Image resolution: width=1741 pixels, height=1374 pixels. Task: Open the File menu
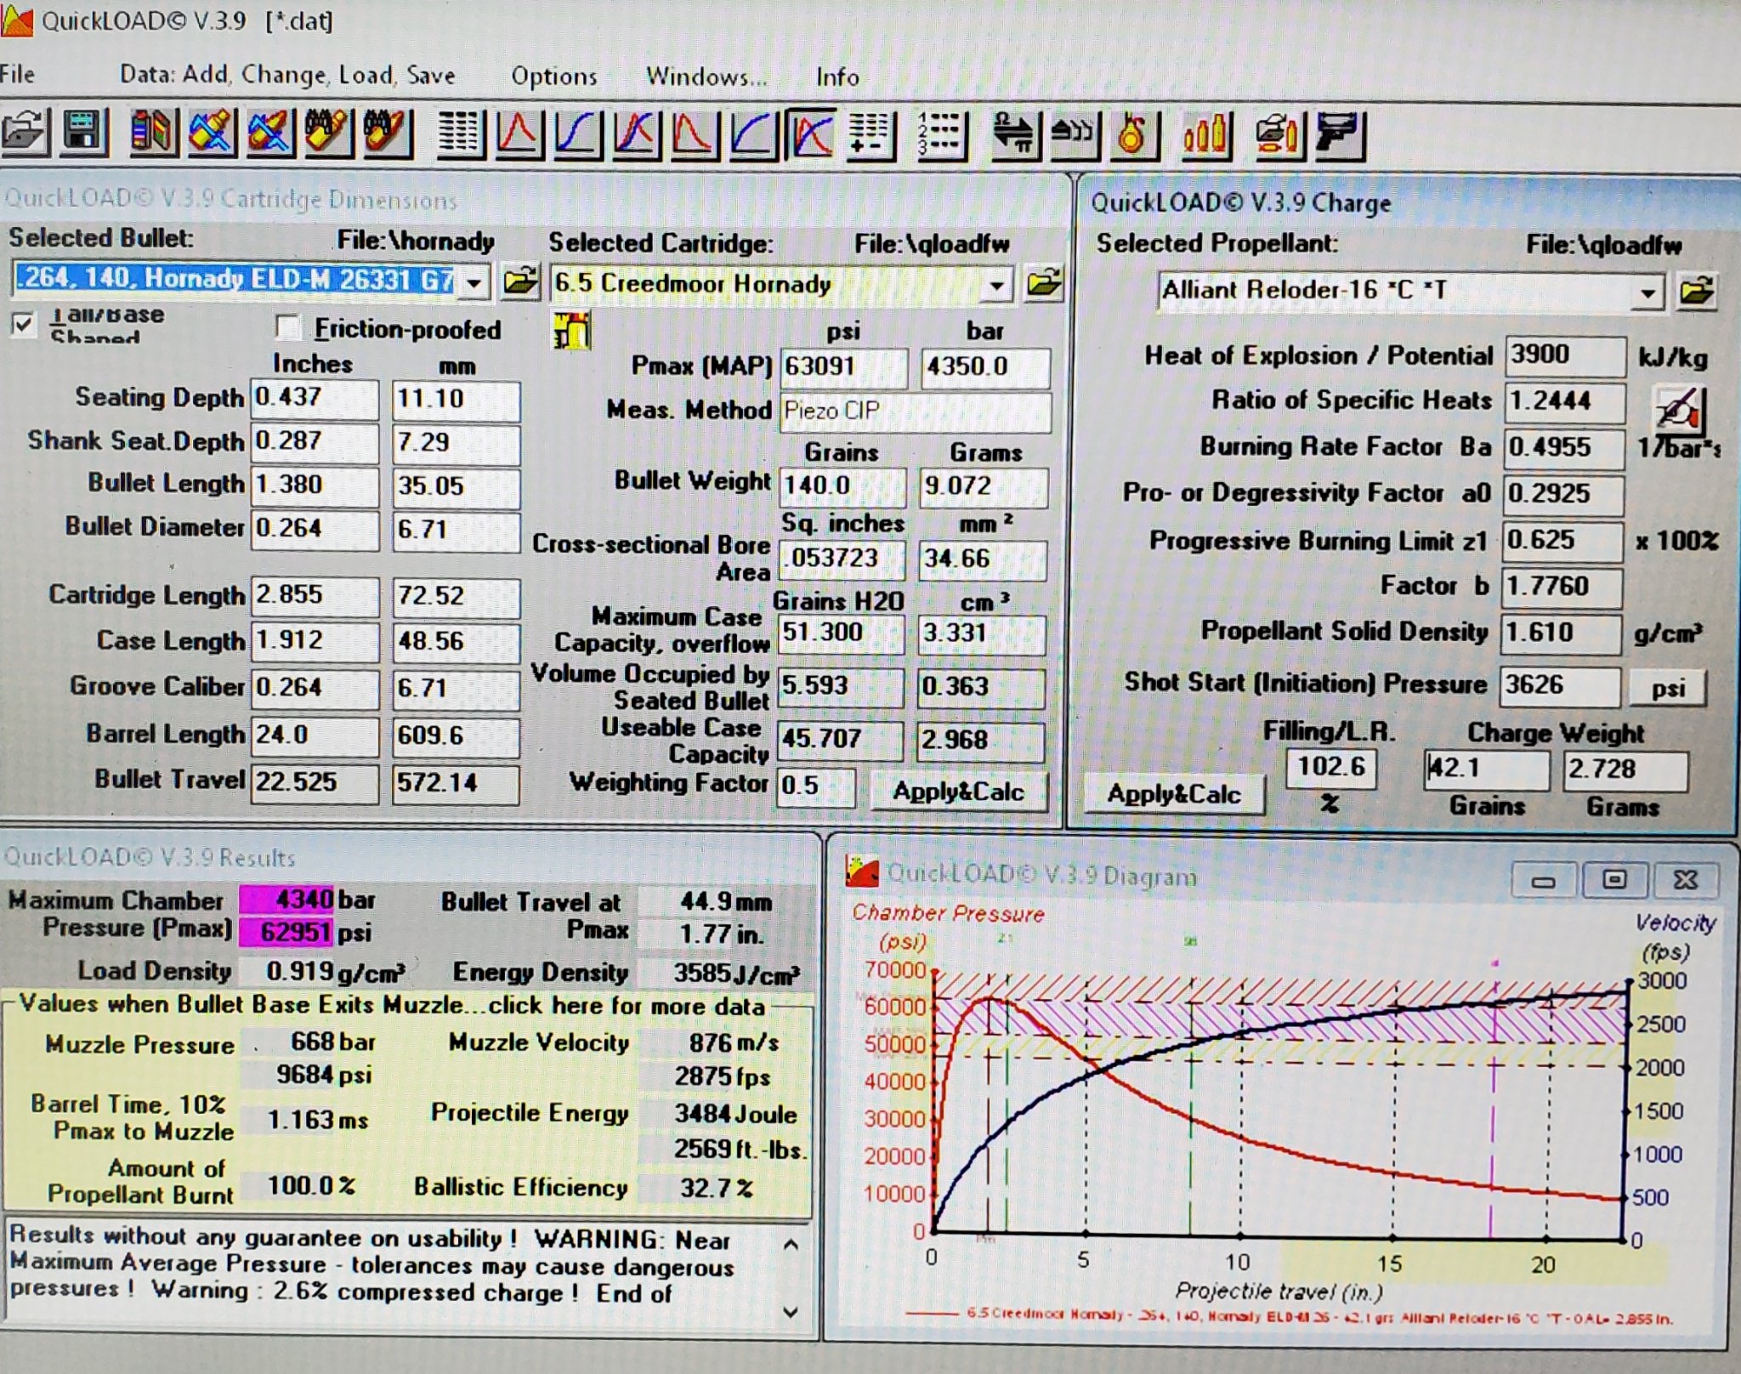pos(18,74)
